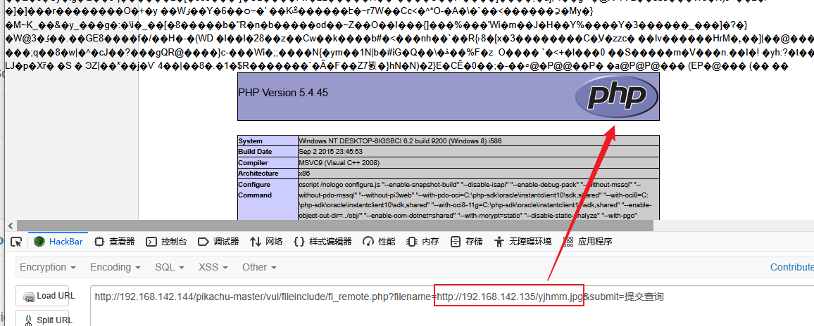
Task: Open the SQL dropdown menu
Action: (170, 268)
